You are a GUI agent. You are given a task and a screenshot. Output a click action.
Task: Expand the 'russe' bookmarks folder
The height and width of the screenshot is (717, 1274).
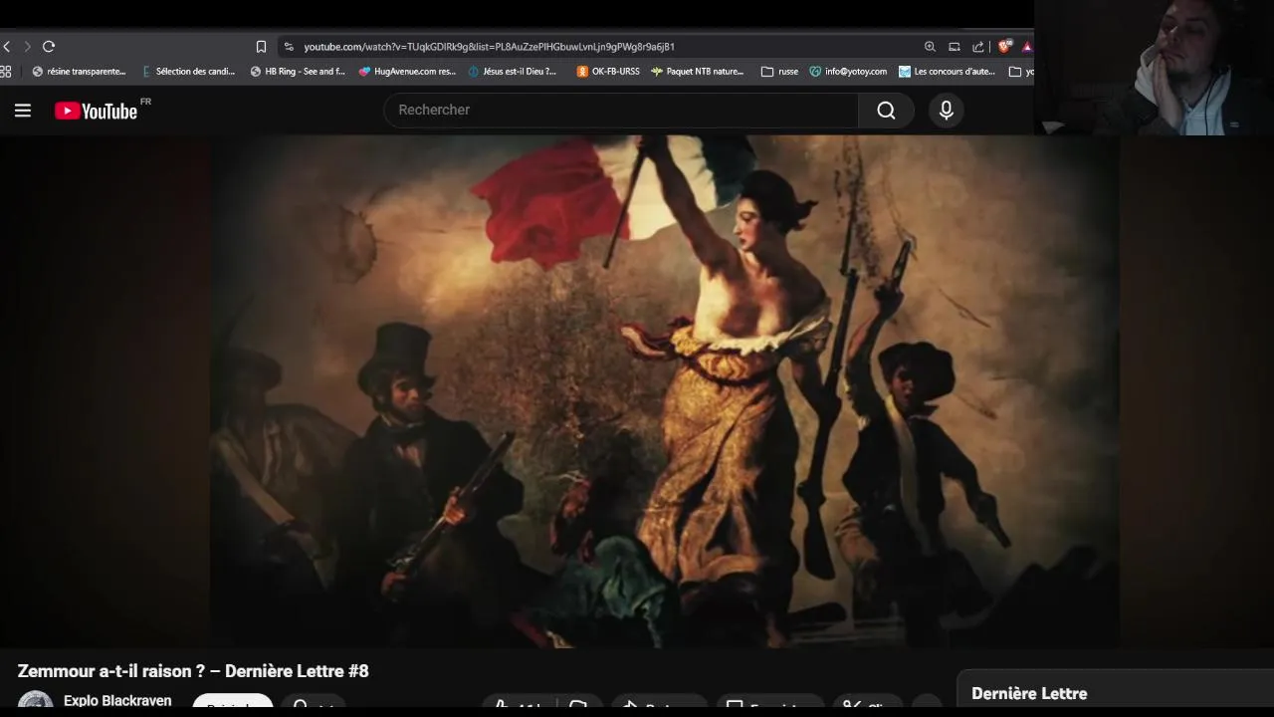pyautogui.click(x=779, y=72)
